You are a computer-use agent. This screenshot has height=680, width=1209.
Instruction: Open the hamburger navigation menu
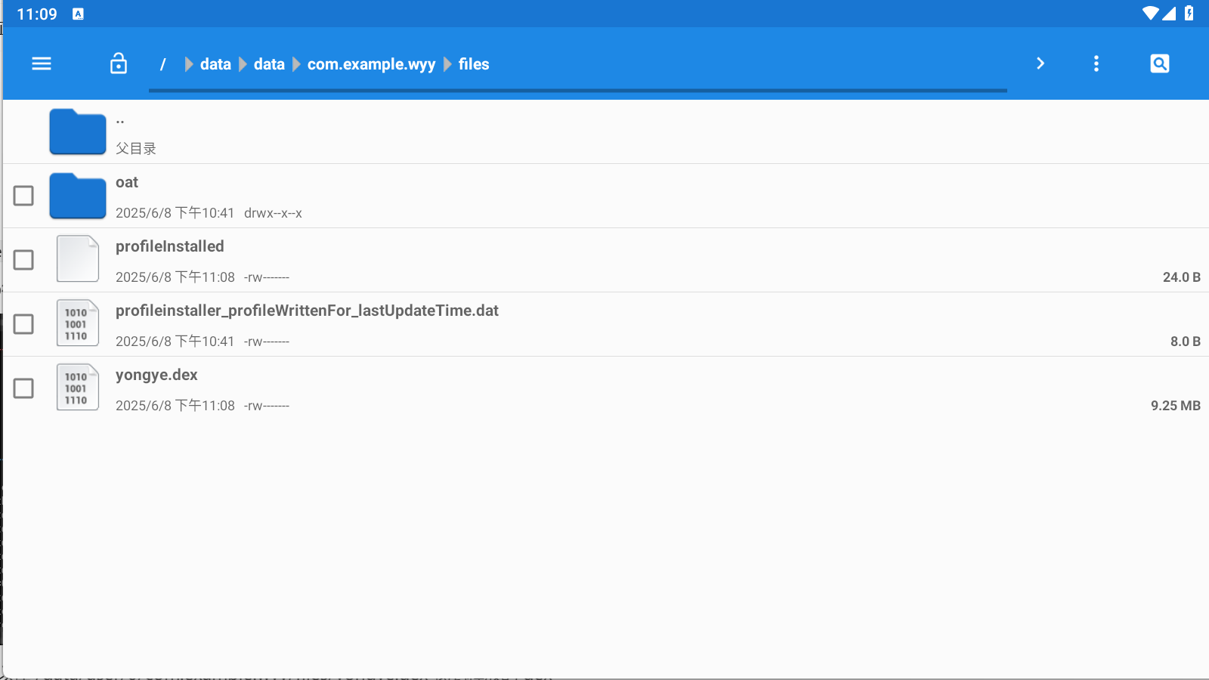click(x=42, y=64)
